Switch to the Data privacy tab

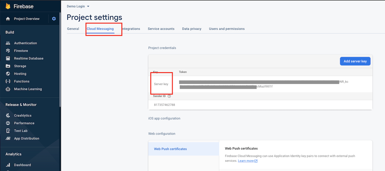pos(192,29)
